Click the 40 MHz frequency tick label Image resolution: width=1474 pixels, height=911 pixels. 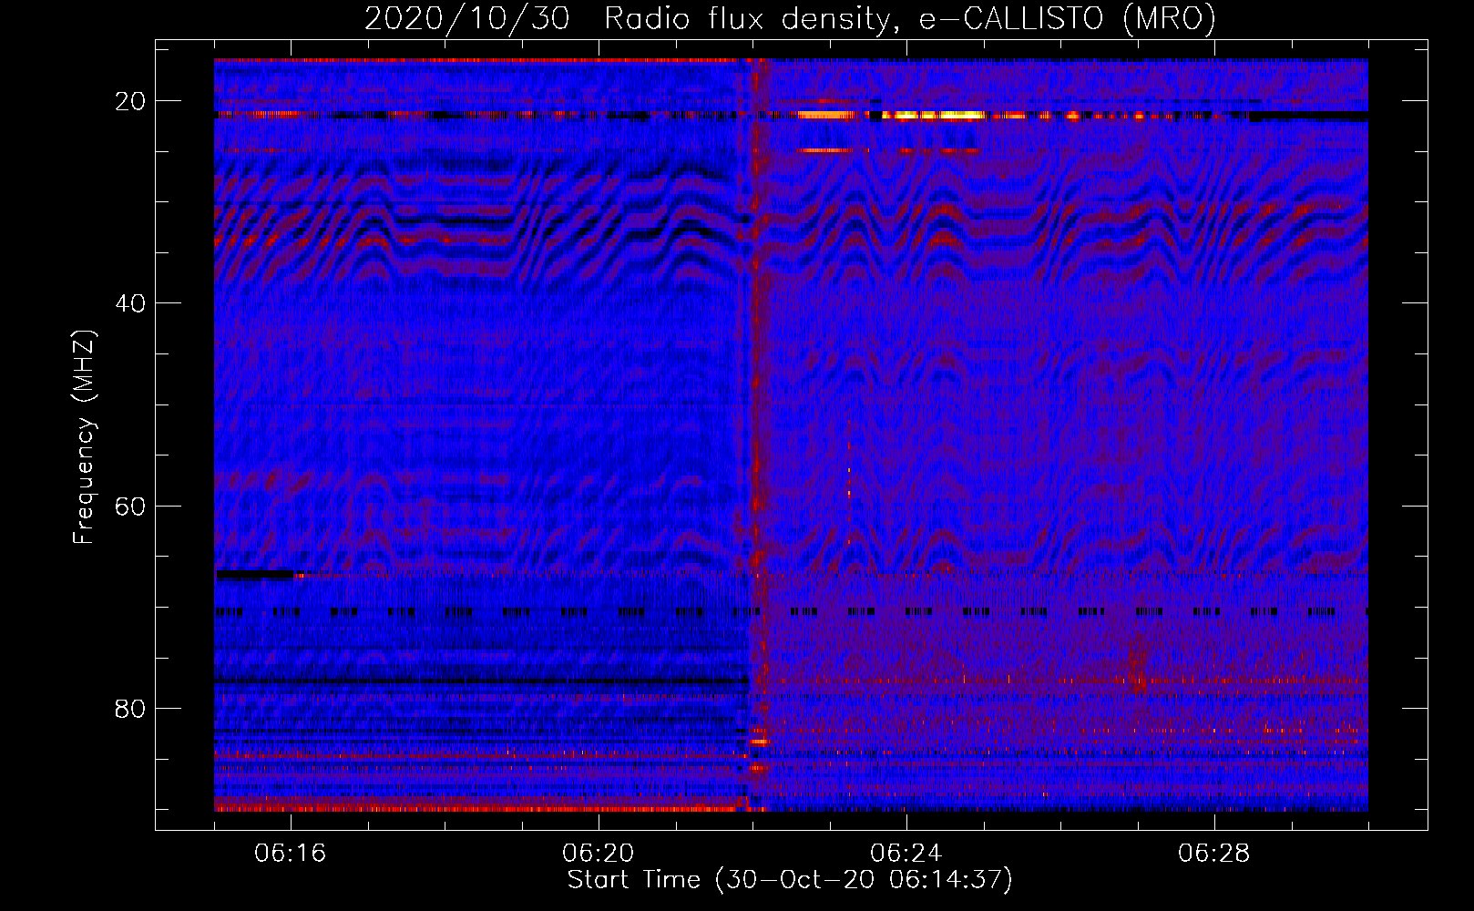[131, 303]
